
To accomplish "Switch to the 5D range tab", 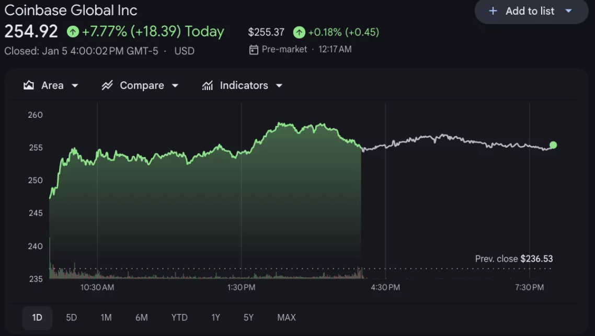I will coord(71,317).
